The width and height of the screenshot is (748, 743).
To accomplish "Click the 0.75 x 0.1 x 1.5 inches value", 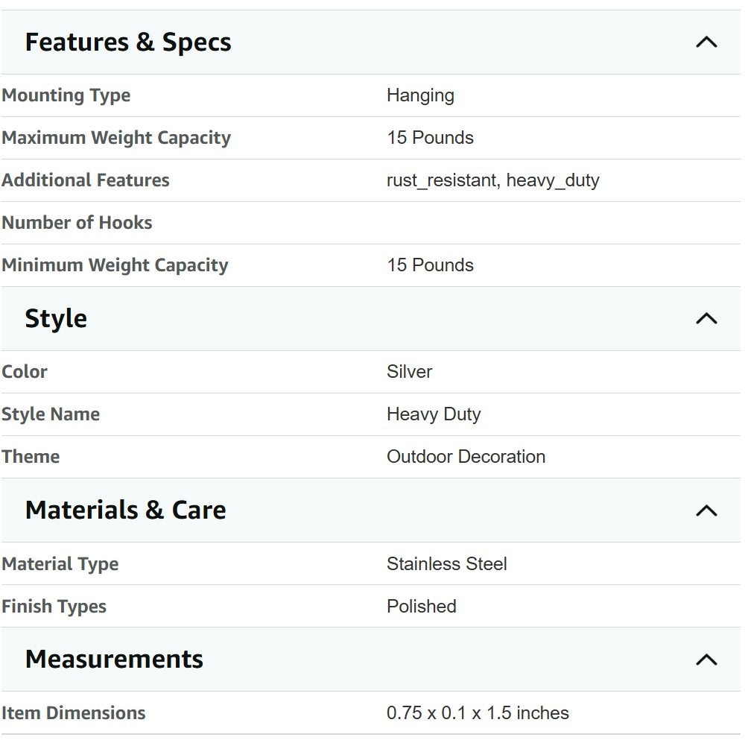I will [478, 713].
